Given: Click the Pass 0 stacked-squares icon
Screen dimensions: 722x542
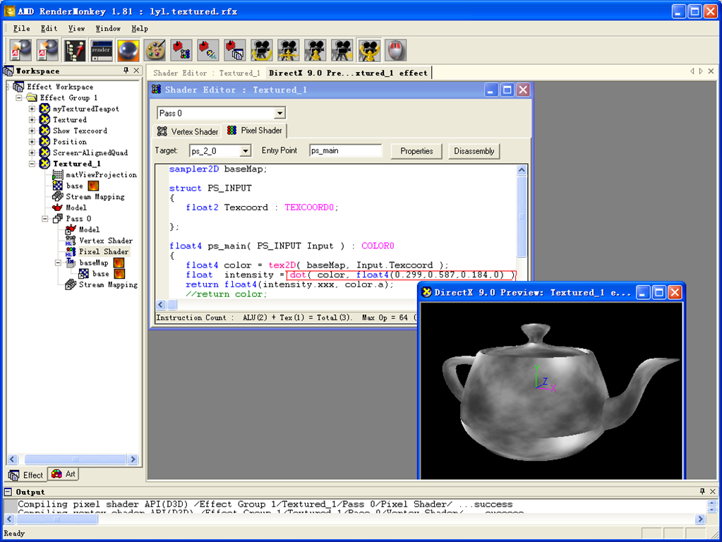Looking at the screenshot, I should 58,219.
